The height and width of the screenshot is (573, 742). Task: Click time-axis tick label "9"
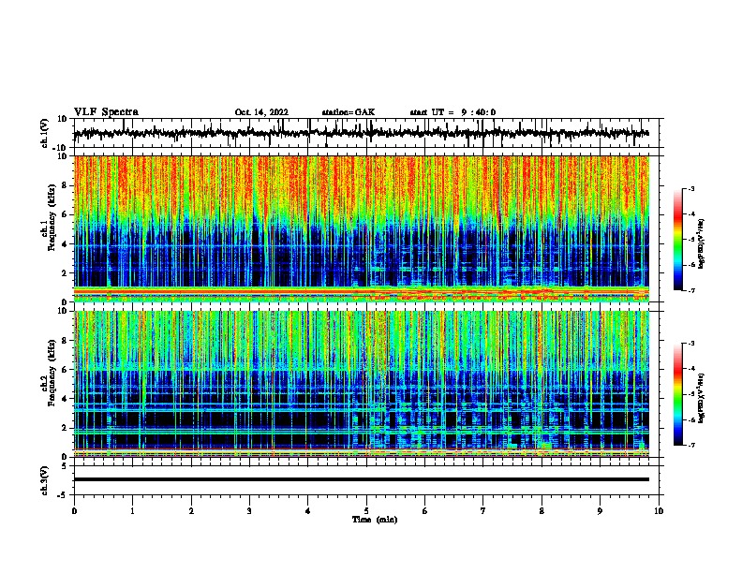[x=600, y=511]
